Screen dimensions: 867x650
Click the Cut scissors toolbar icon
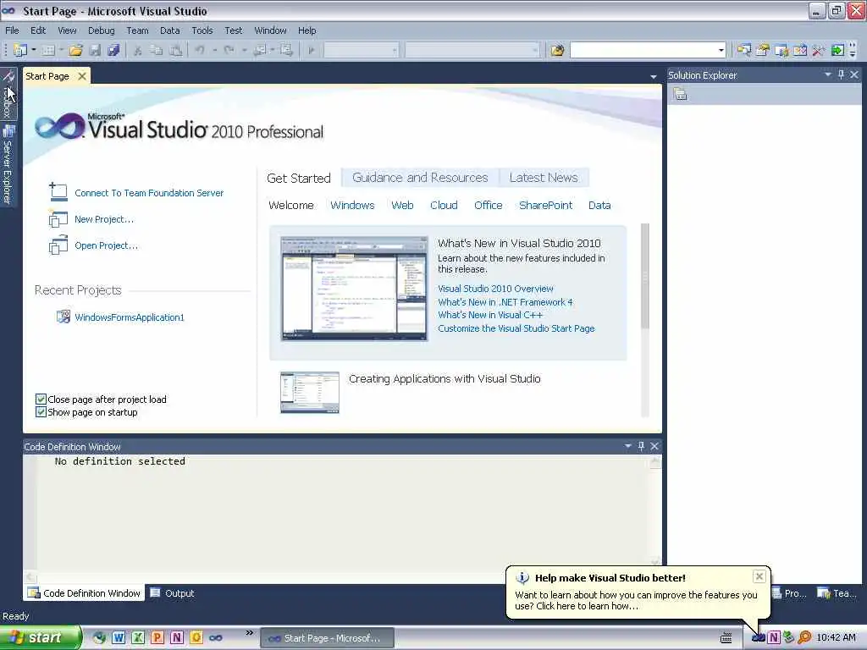coord(138,50)
